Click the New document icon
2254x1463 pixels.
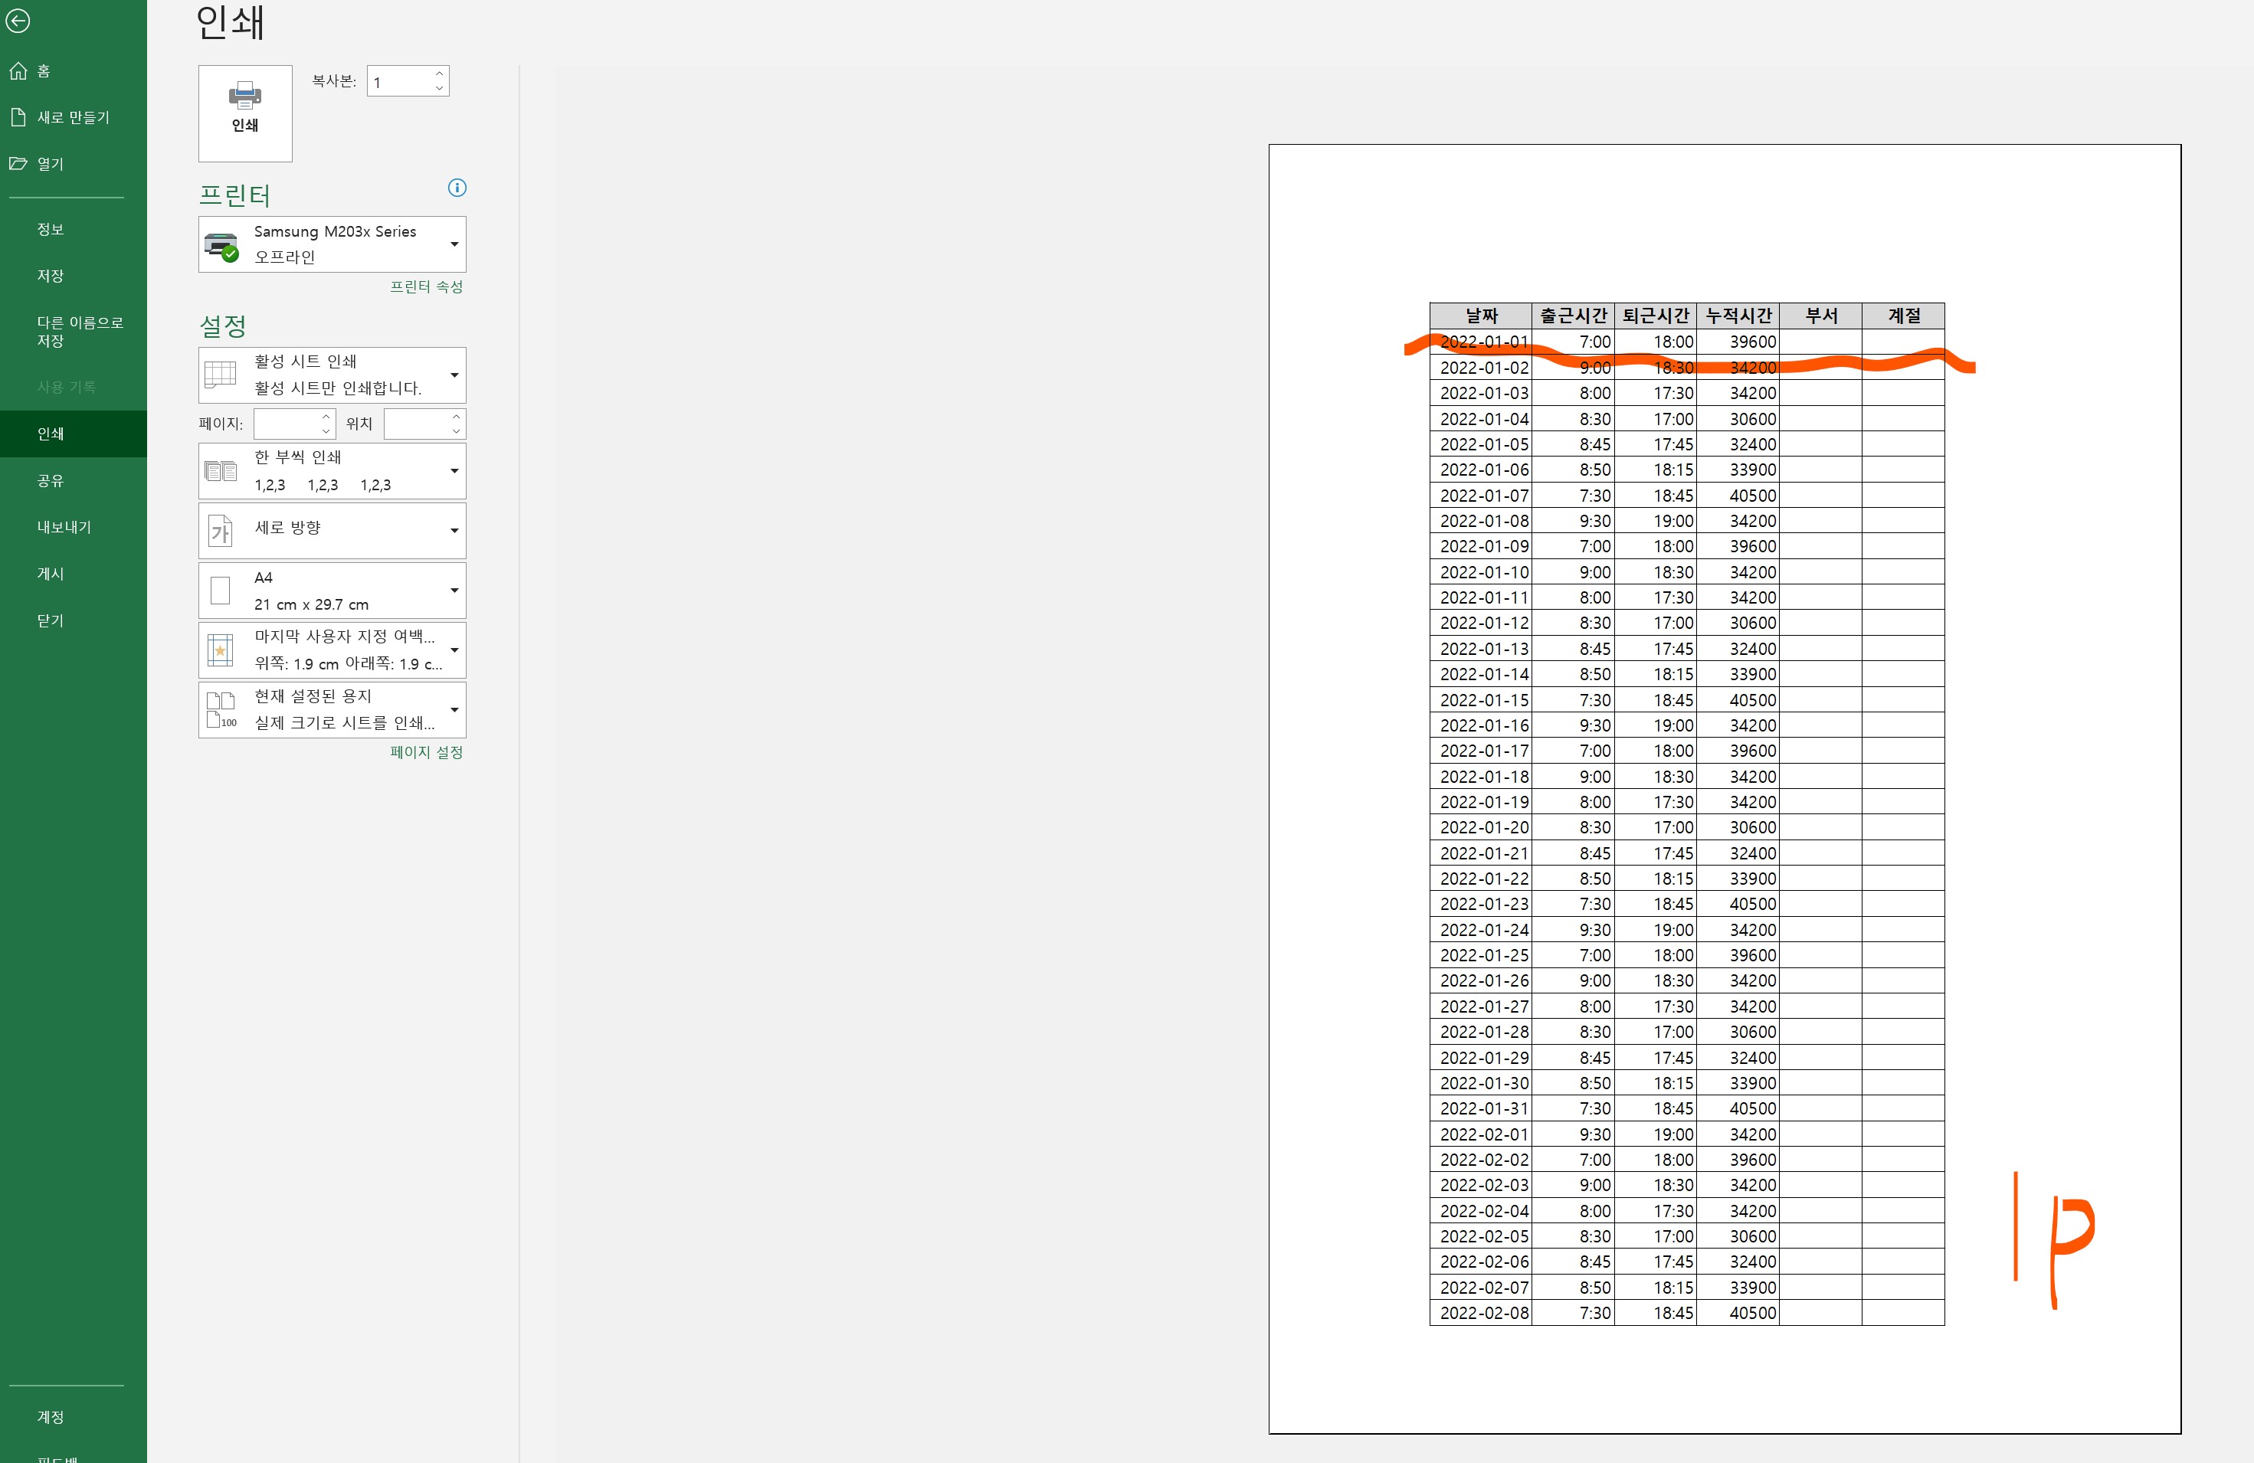(18, 117)
